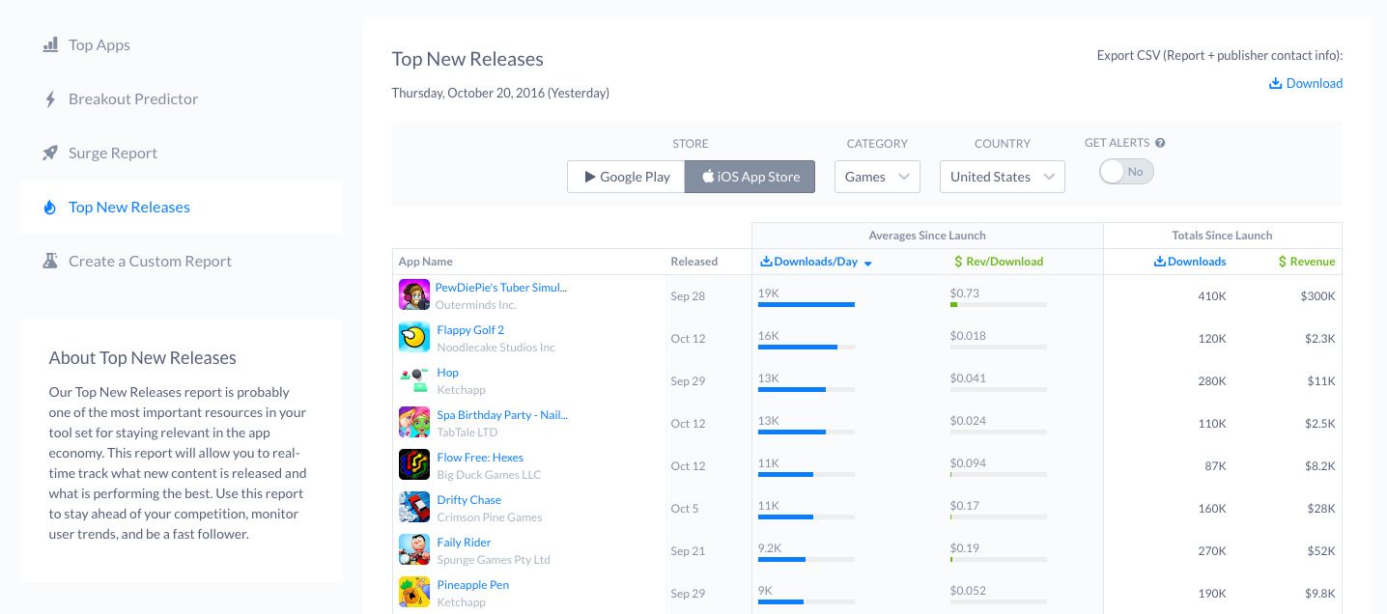Open the Flappy Golf 2 app page
The width and height of the screenshot is (1387, 614).
pos(470,329)
